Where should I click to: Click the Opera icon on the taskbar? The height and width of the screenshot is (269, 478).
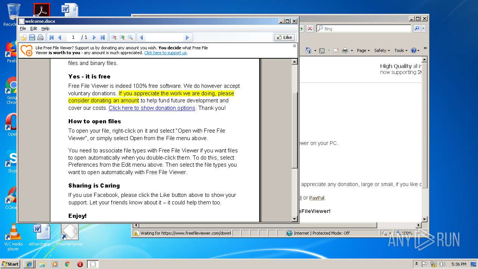(x=80, y=264)
